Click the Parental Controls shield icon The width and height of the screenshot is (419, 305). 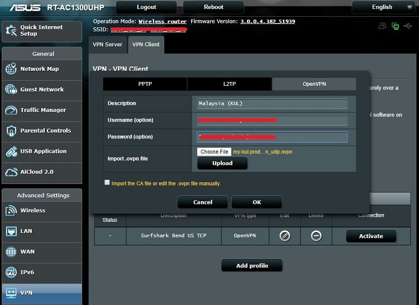11,130
